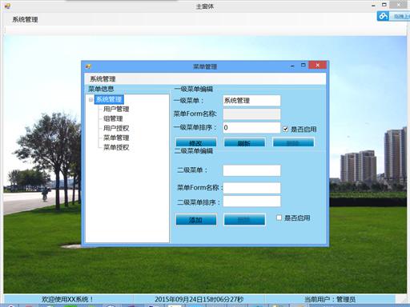Select 组管理 in the menu tree

[113, 118]
